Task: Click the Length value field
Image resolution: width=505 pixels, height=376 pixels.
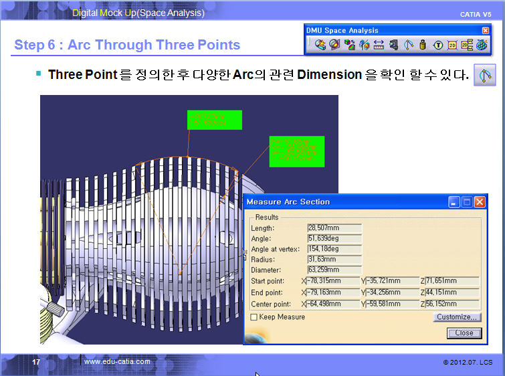Action: (x=334, y=228)
